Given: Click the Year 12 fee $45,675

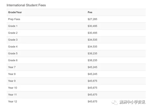Looking at the screenshot, I should point(92,102).
